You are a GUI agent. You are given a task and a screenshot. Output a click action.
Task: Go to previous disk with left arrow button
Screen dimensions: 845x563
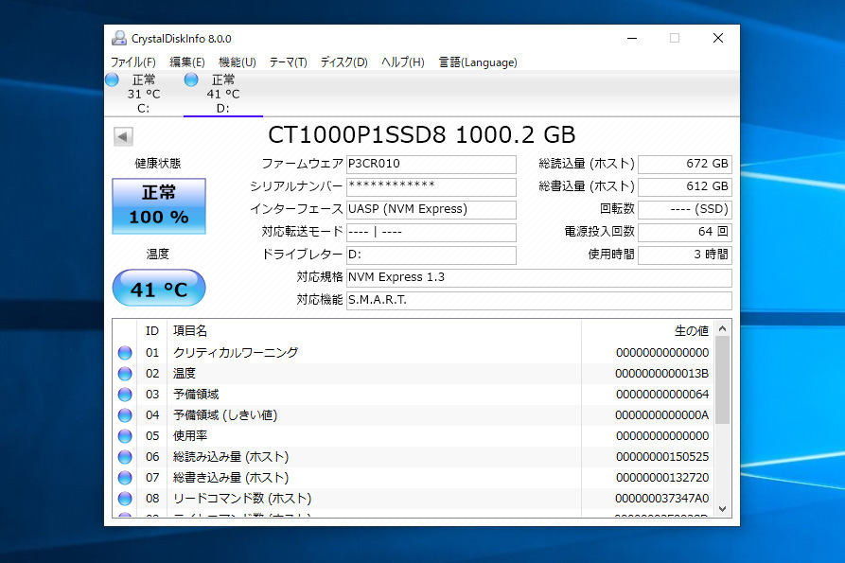[x=123, y=136]
